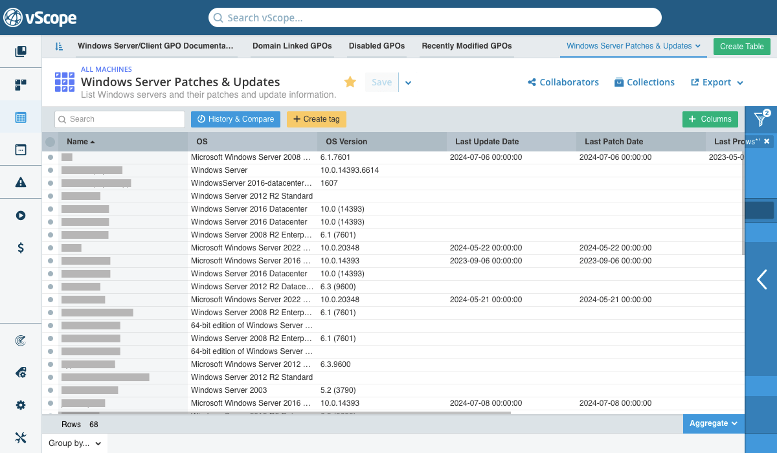Screen dimensions: 777x453
Task: Select the row updated 2024-05-21
Action: pos(51,300)
